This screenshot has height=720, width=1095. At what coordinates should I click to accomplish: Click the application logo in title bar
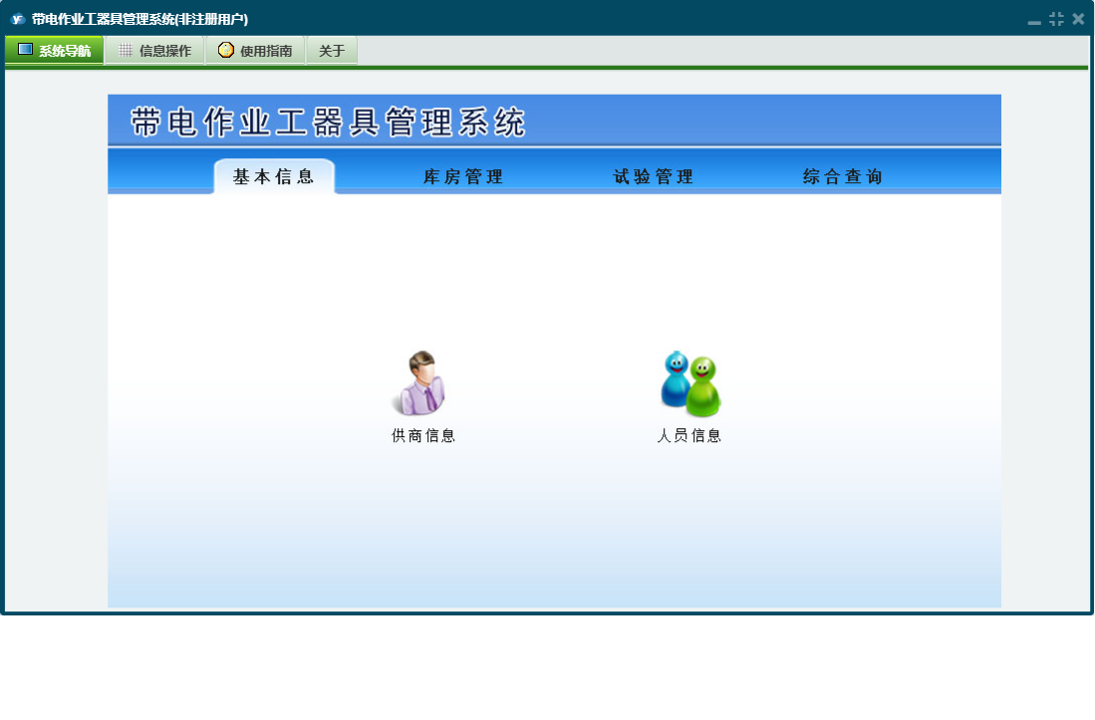click(18, 19)
